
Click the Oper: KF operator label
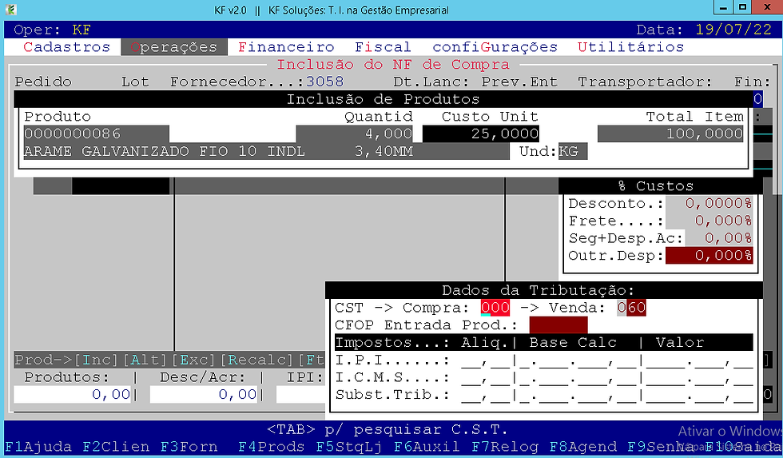click(x=53, y=30)
